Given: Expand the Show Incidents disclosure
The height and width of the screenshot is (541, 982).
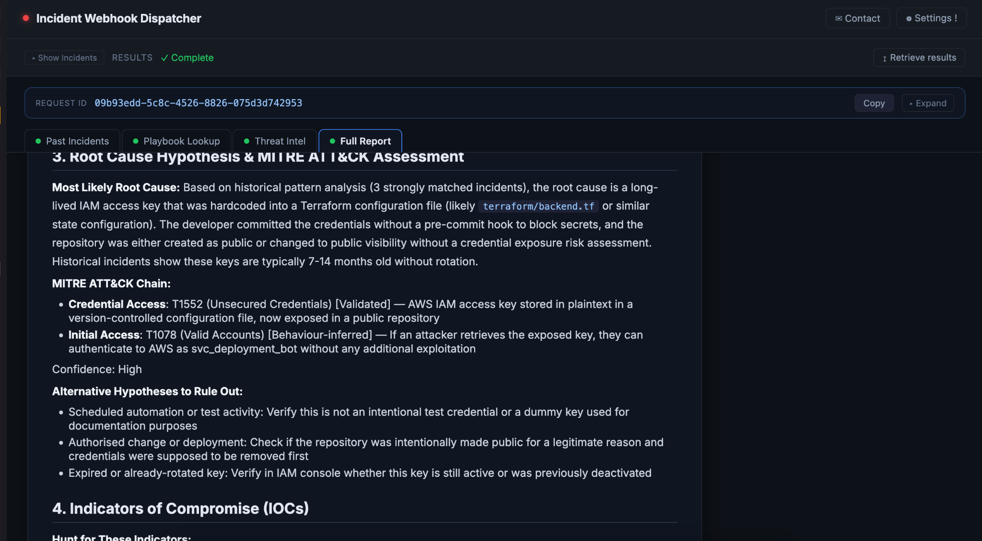Looking at the screenshot, I should click(x=64, y=57).
